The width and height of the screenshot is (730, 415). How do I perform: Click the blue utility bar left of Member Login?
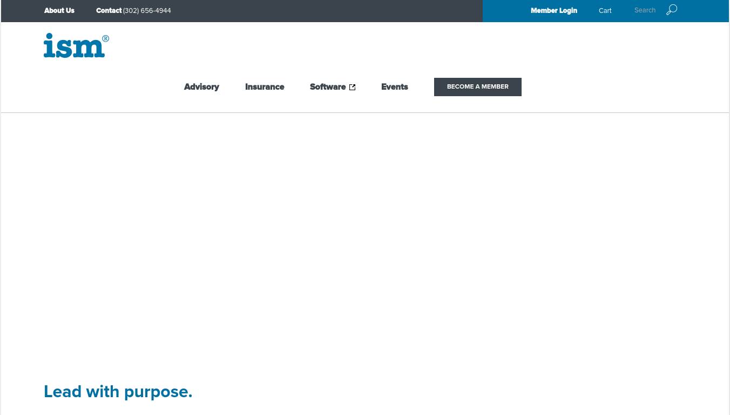[505, 11]
